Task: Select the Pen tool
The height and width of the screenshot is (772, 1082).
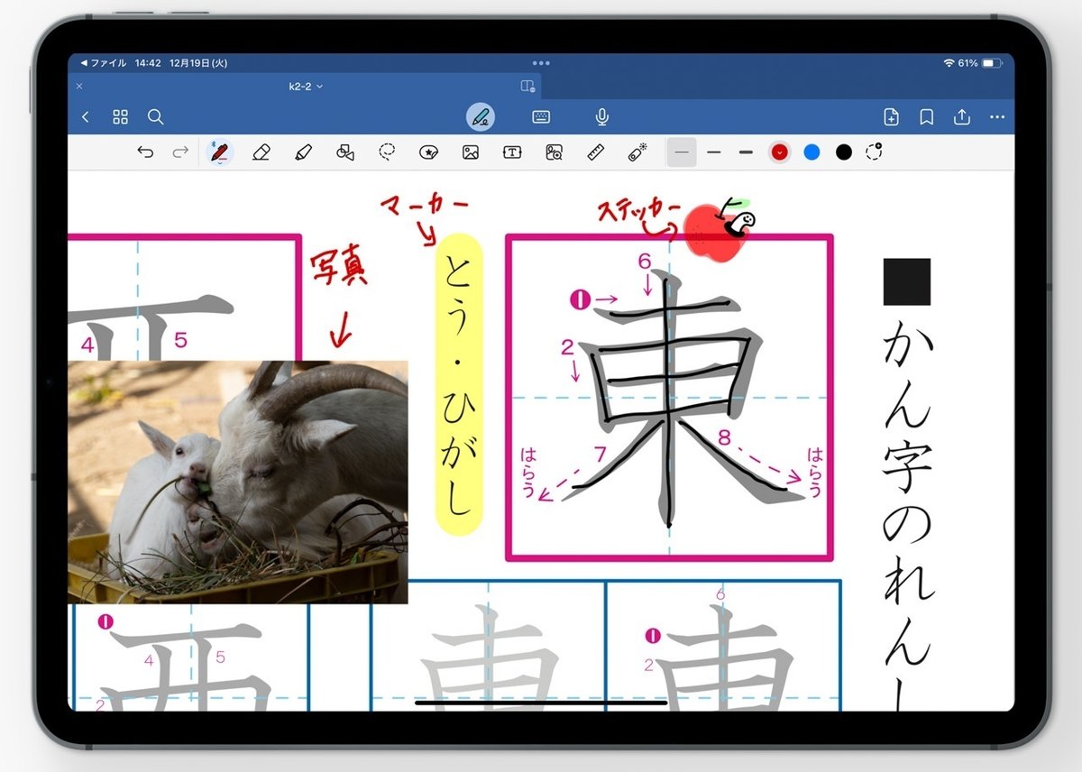Action: (219, 152)
